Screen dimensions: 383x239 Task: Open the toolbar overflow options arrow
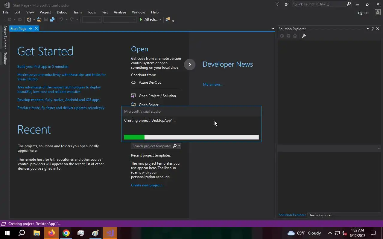pos(173,21)
